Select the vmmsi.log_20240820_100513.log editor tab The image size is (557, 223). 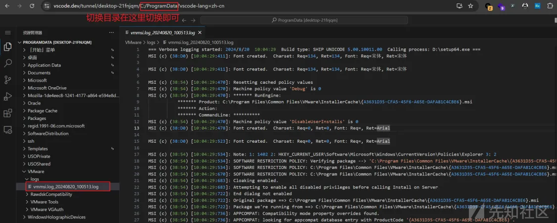(x=163, y=32)
